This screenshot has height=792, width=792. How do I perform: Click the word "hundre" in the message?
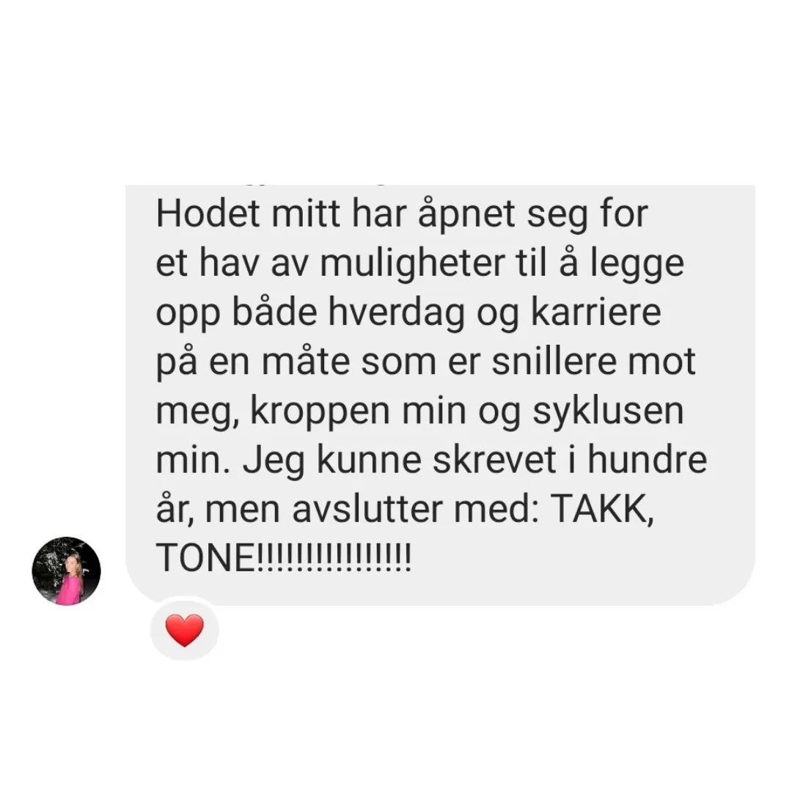pyautogui.click(x=647, y=461)
